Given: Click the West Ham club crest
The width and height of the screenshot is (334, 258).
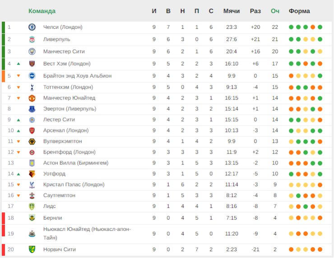Looking at the screenshot, I should (x=32, y=64).
